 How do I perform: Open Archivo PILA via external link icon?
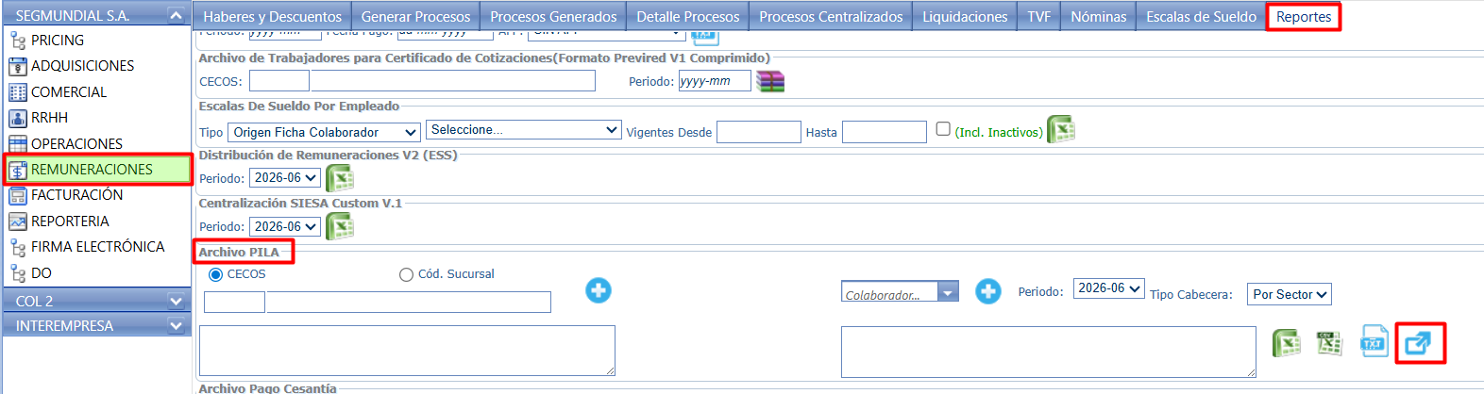tap(1419, 343)
